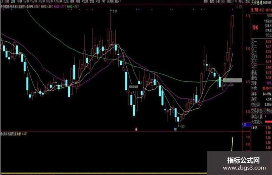Activate the 画线 drawing tool
The width and height of the screenshot is (272, 175).
(x=229, y=1)
